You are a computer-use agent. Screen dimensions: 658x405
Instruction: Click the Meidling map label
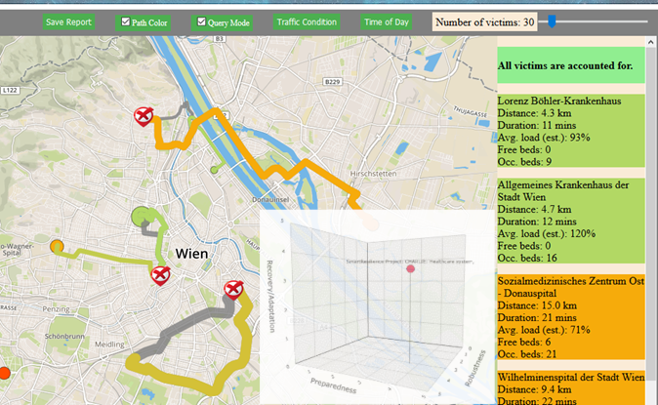[x=109, y=344]
